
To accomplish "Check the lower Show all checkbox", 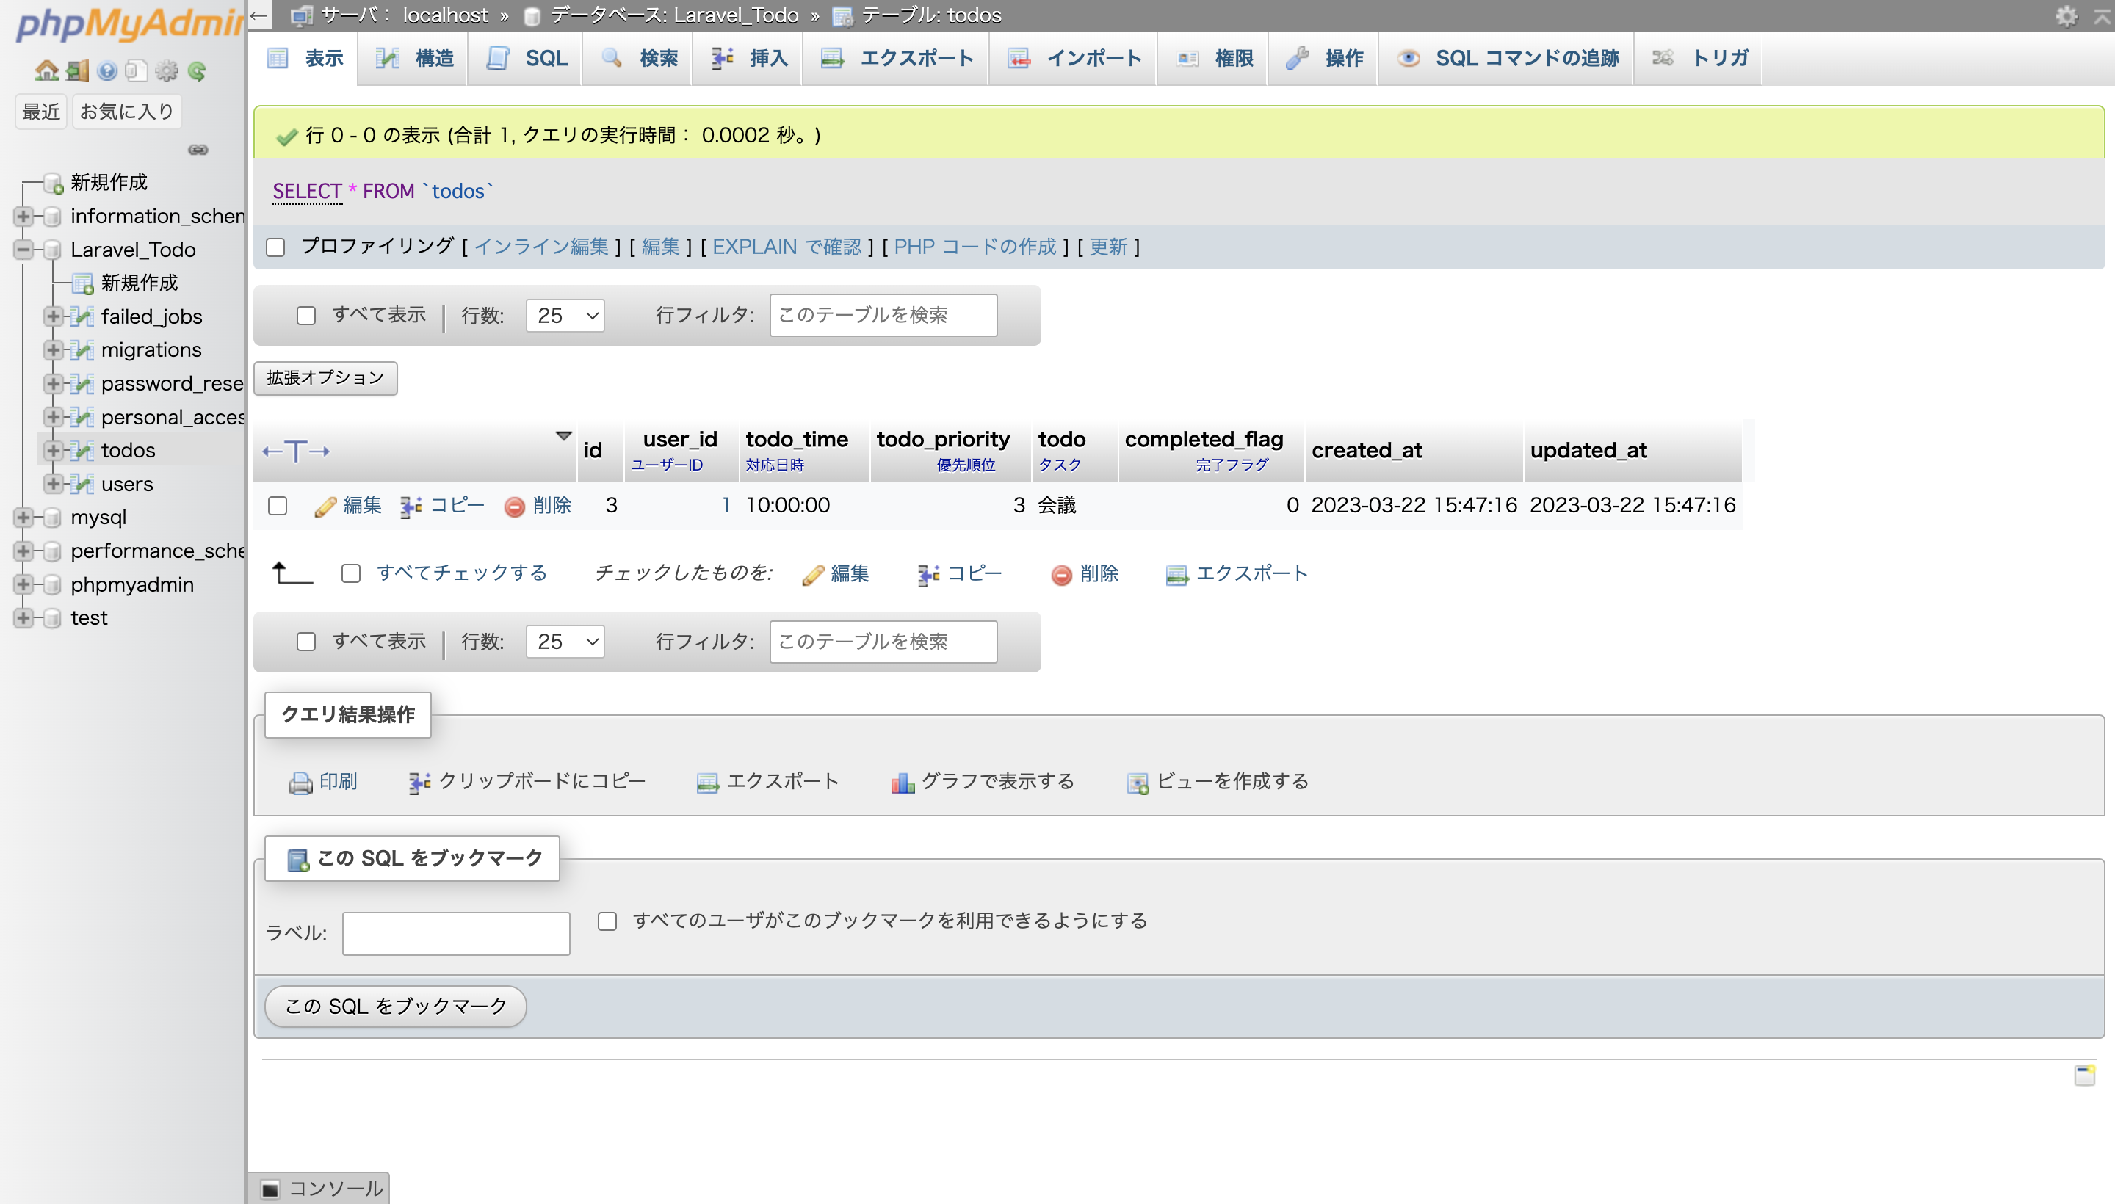I will coord(306,642).
